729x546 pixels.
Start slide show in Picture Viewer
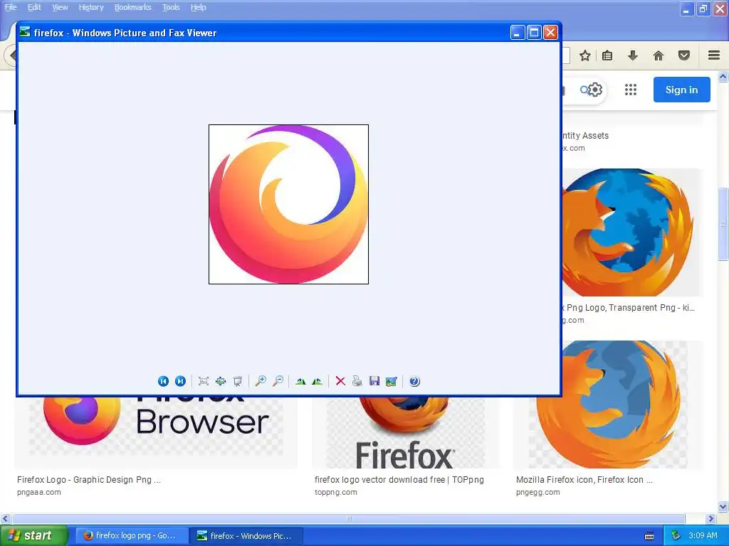point(238,381)
